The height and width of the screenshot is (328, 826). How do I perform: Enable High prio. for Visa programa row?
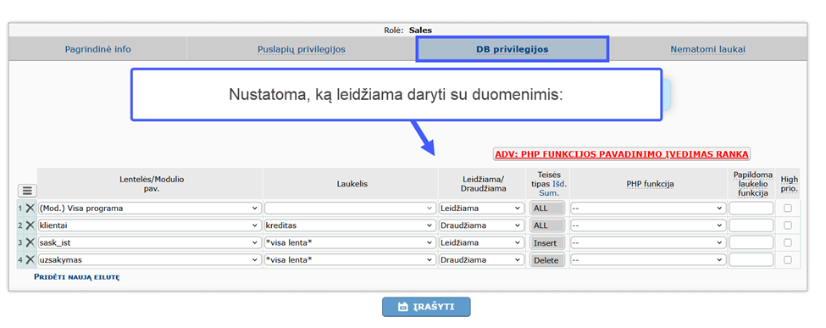coord(788,208)
